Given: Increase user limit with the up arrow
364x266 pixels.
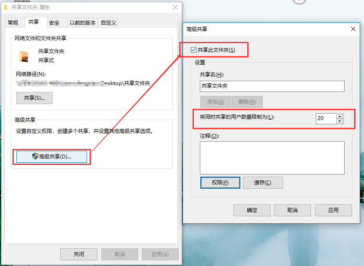Looking at the screenshot, I should click(x=339, y=116).
